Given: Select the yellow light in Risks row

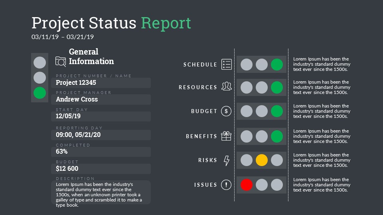Looking at the screenshot, I should pyautogui.click(x=262, y=160).
